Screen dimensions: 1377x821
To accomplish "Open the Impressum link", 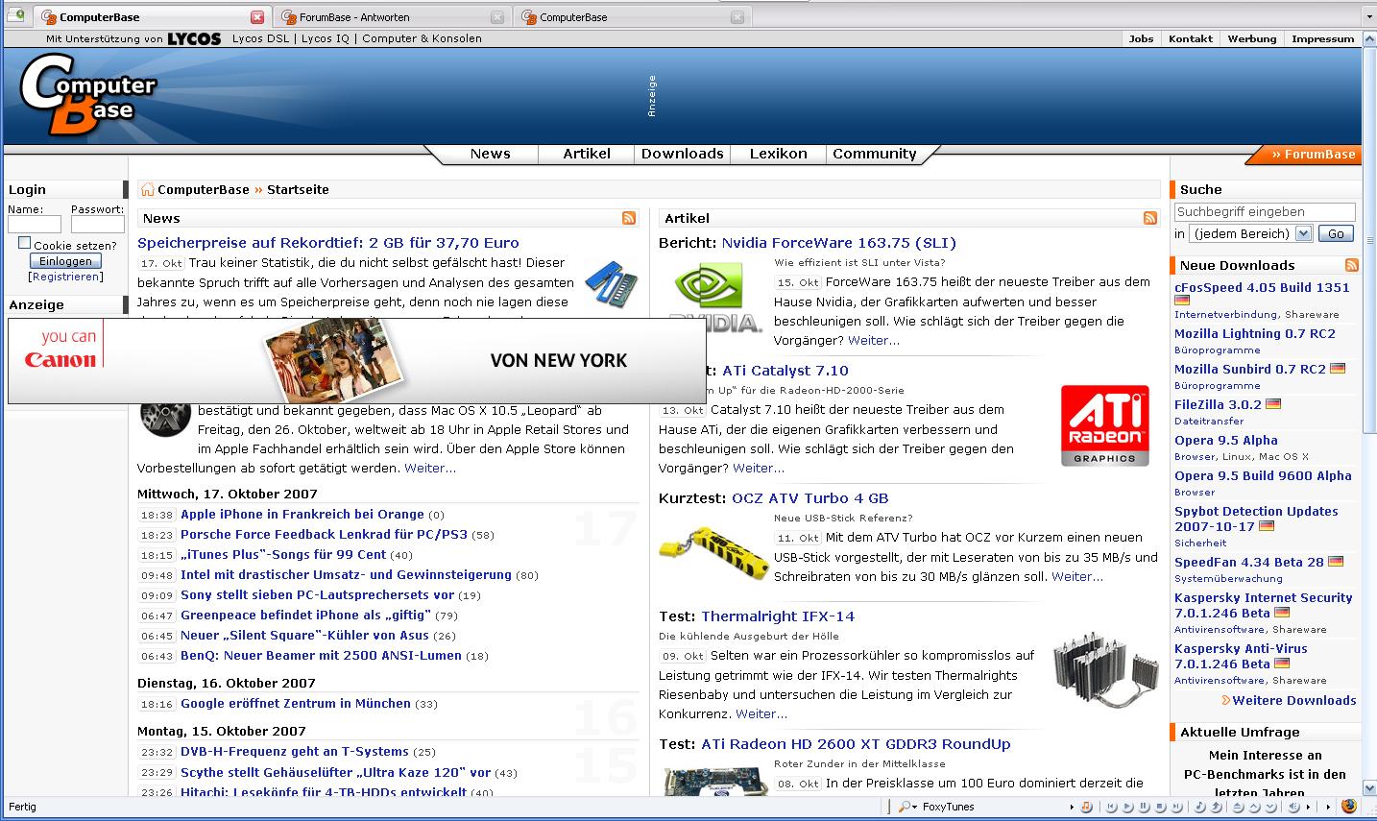I will pos(1322,39).
